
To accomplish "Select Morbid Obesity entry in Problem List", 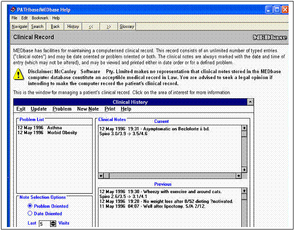I will (x=47, y=133).
